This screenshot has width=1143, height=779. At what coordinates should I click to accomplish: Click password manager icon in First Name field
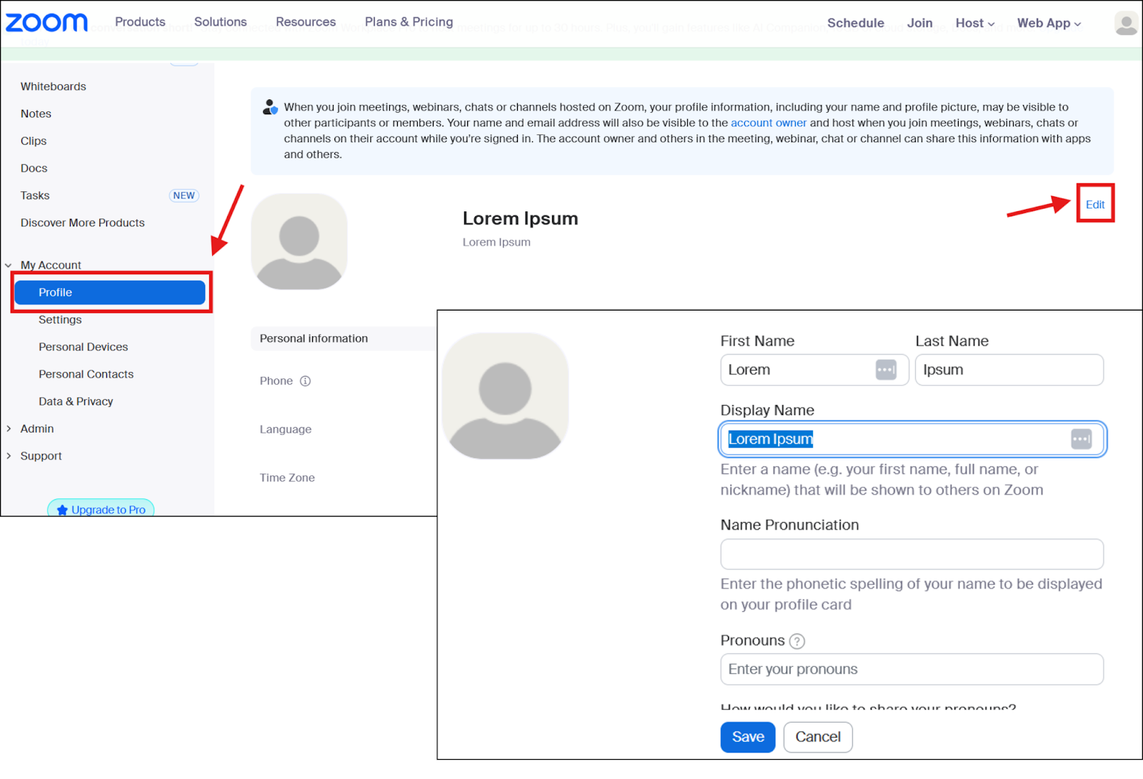pos(885,370)
